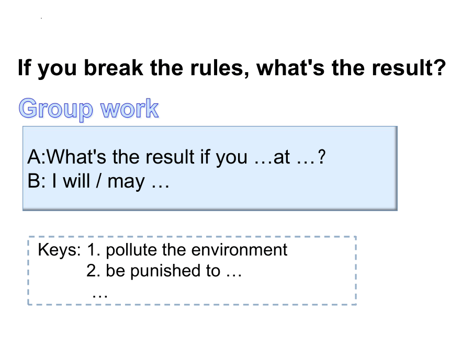Screen dimensions: 450x337
Task: Click the word "may" in line B
Action: coord(126,182)
